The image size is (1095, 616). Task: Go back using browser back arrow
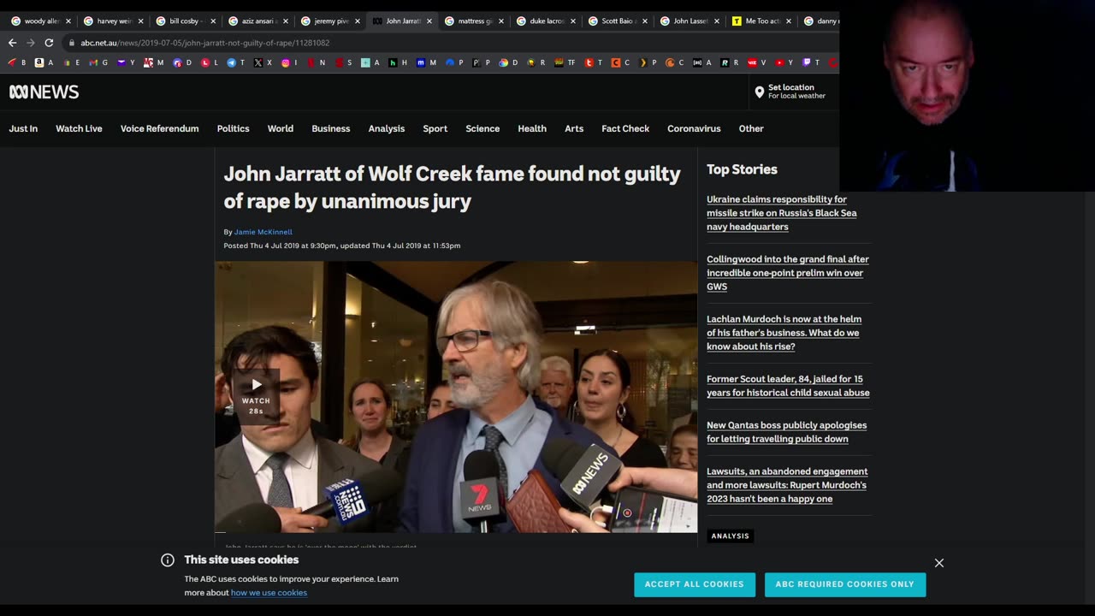point(12,43)
